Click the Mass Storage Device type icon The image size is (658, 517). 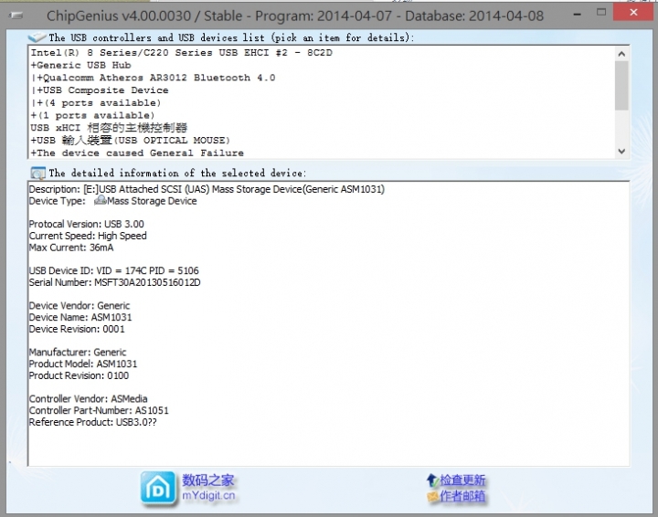[x=100, y=200]
